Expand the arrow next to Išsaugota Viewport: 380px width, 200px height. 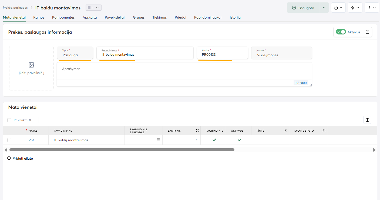click(x=324, y=8)
